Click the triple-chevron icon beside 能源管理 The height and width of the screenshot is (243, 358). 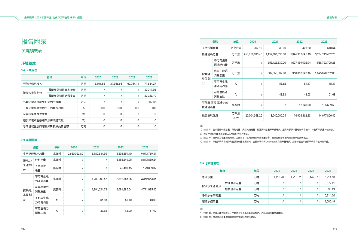(x=23, y=140)
